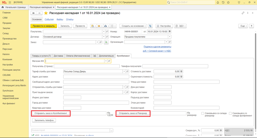
Task: Switch to Товары и услуги (7) tab
Action: click(x=41, y=56)
